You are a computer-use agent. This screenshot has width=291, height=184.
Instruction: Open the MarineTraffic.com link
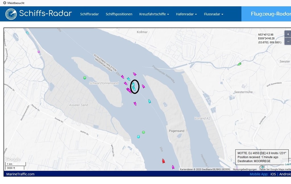[20, 174]
